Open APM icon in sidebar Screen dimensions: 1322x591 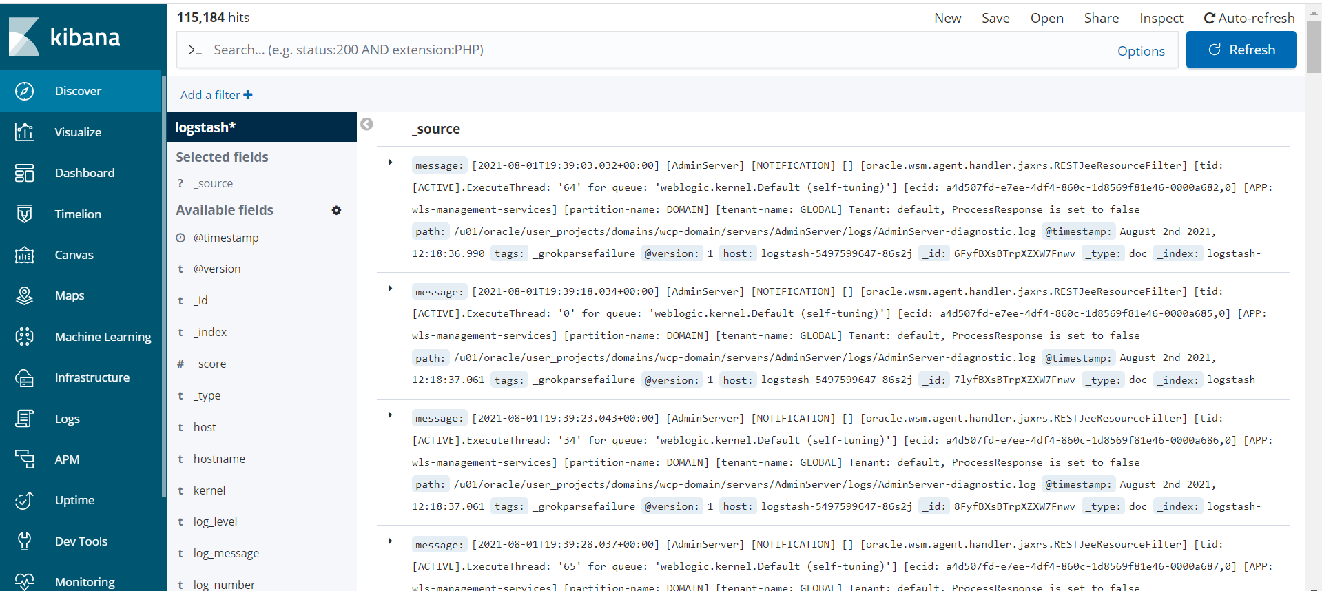pos(24,459)
